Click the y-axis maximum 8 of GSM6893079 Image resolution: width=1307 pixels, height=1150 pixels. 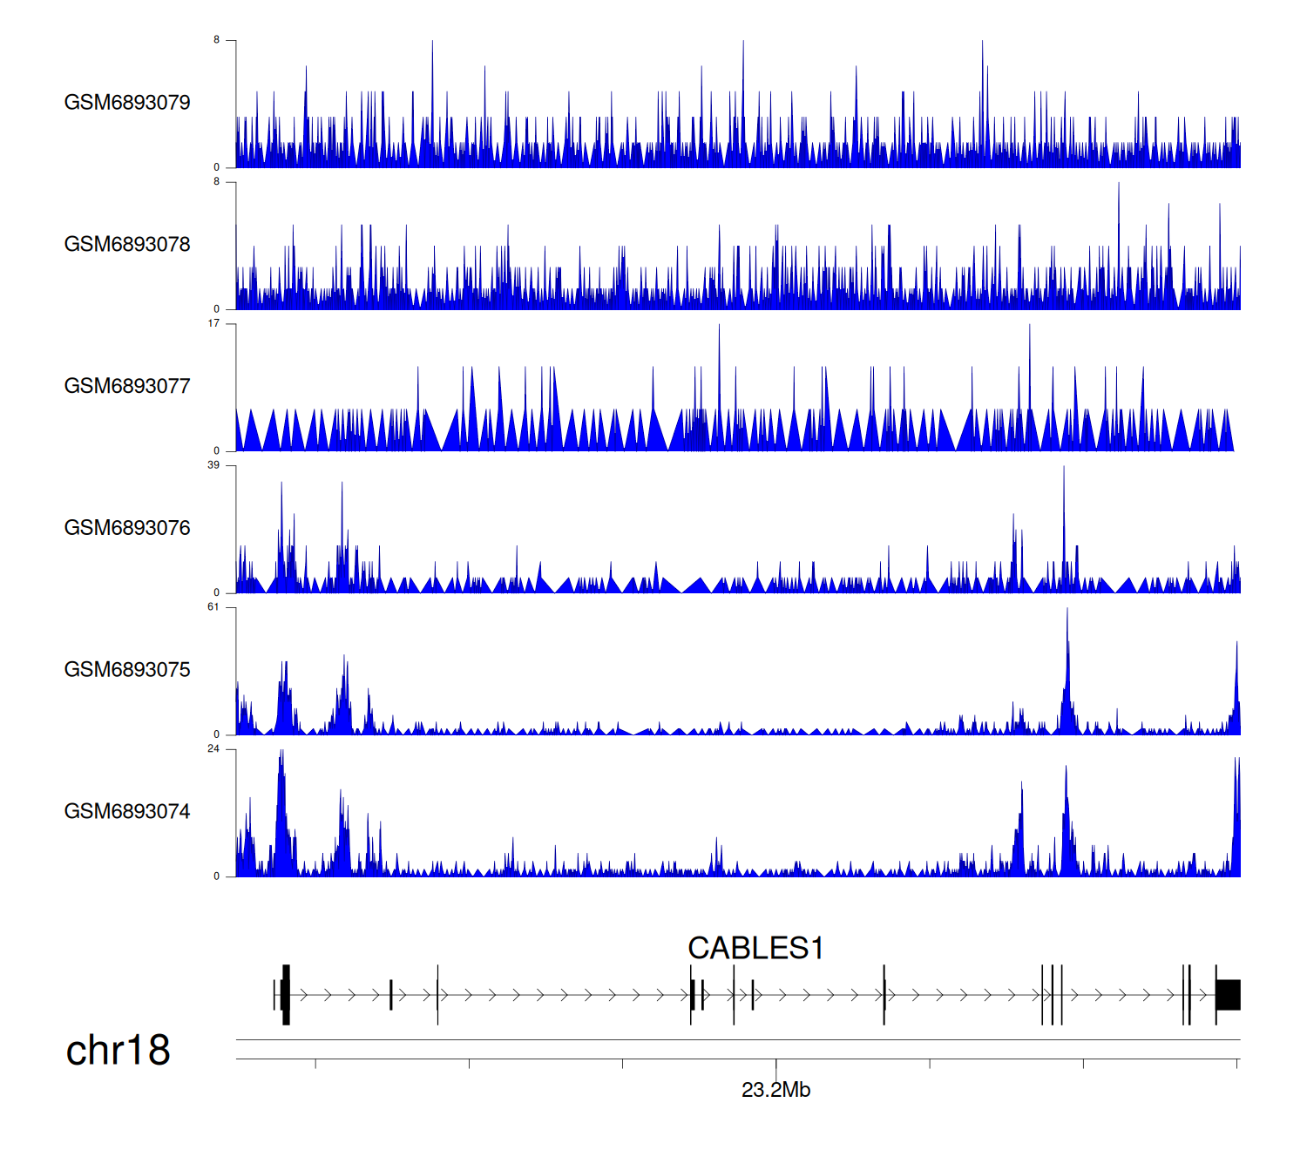click(217, 40)
